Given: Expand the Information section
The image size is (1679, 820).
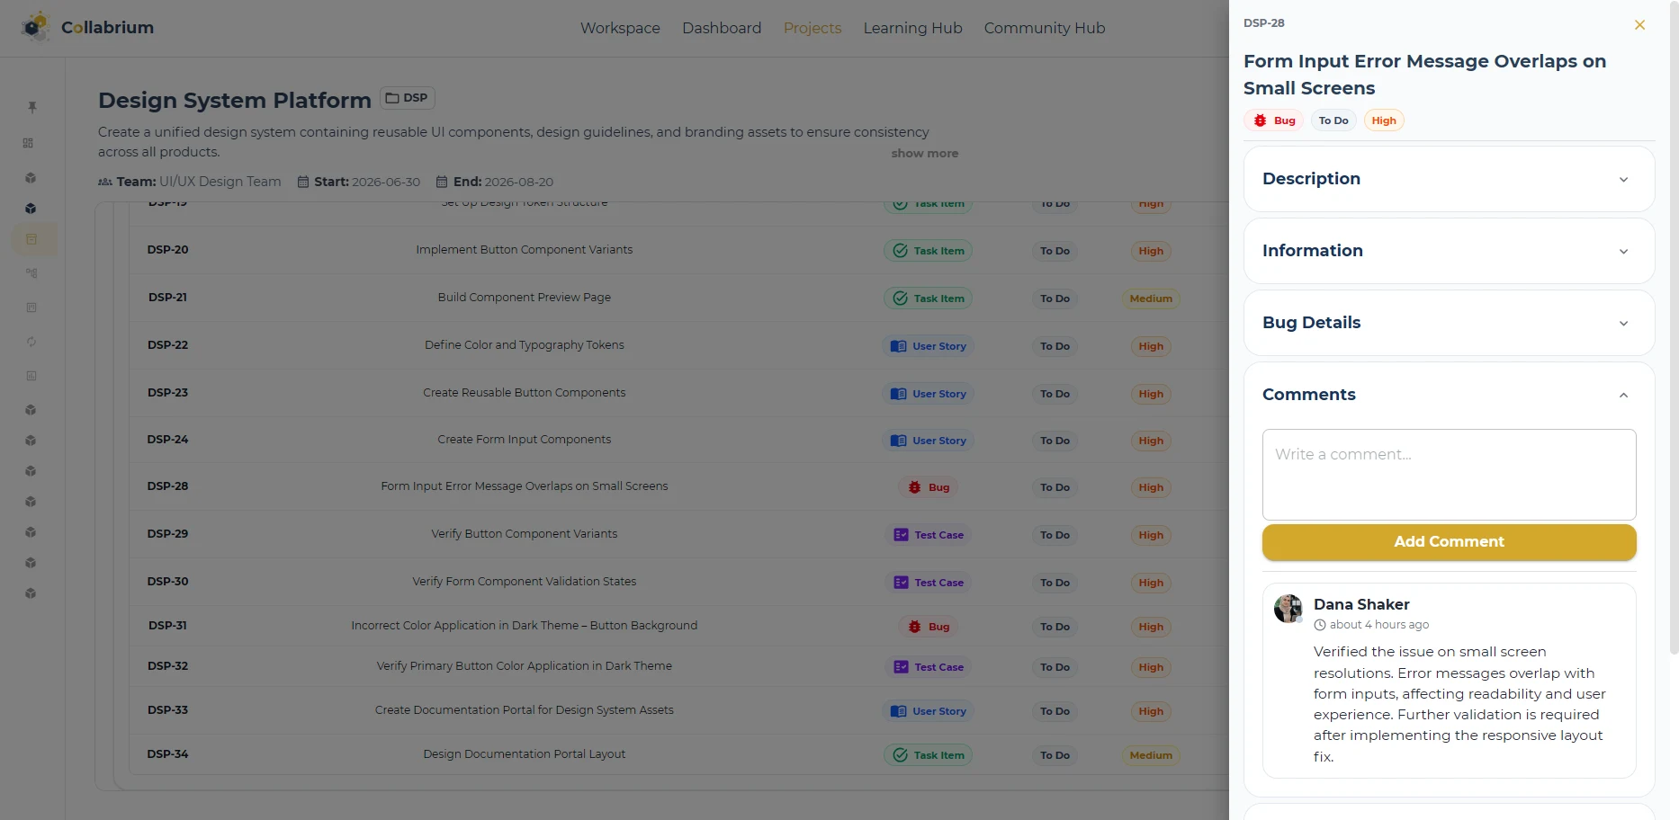Looking at the screenshot, I should (x=1449, y=251).
